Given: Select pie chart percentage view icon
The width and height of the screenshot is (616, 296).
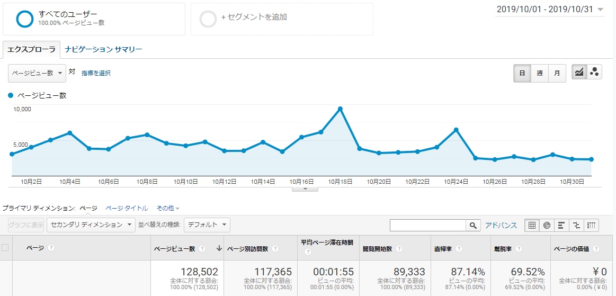Looking at the screenshot, I should [547, 225].
